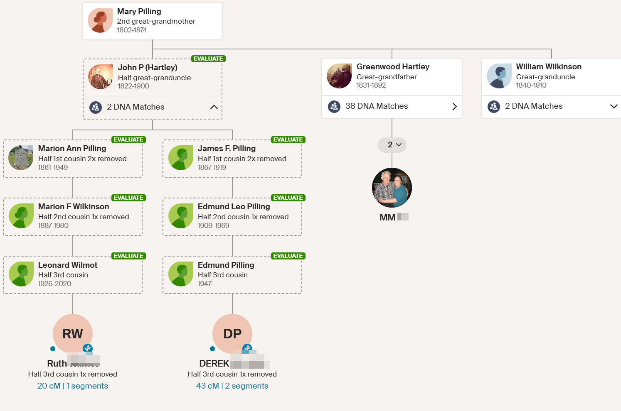Expand William Wilkinson's 2 DNA Matches
Viewport: 621px width, 411px height.
(614, 106)
